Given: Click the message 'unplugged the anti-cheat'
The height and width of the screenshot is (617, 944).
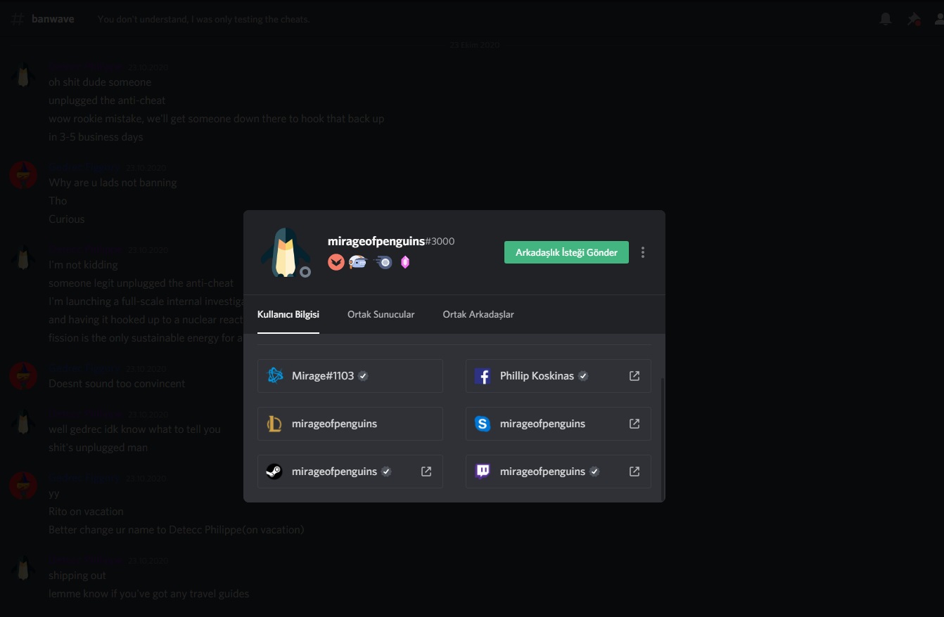Looking at the screenshot, I should (107, 100).
